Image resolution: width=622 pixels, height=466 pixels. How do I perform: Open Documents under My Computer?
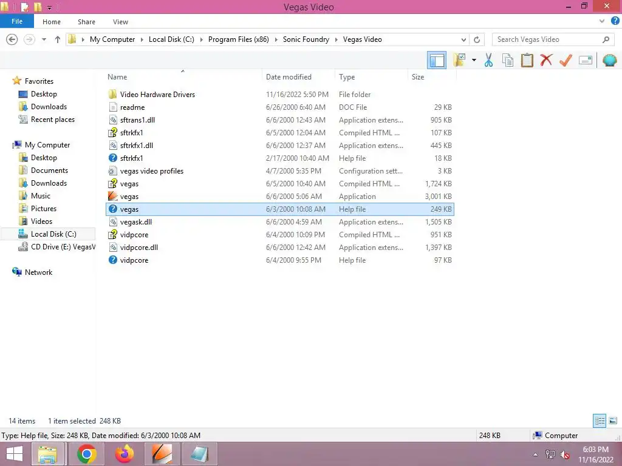point(50,171)
